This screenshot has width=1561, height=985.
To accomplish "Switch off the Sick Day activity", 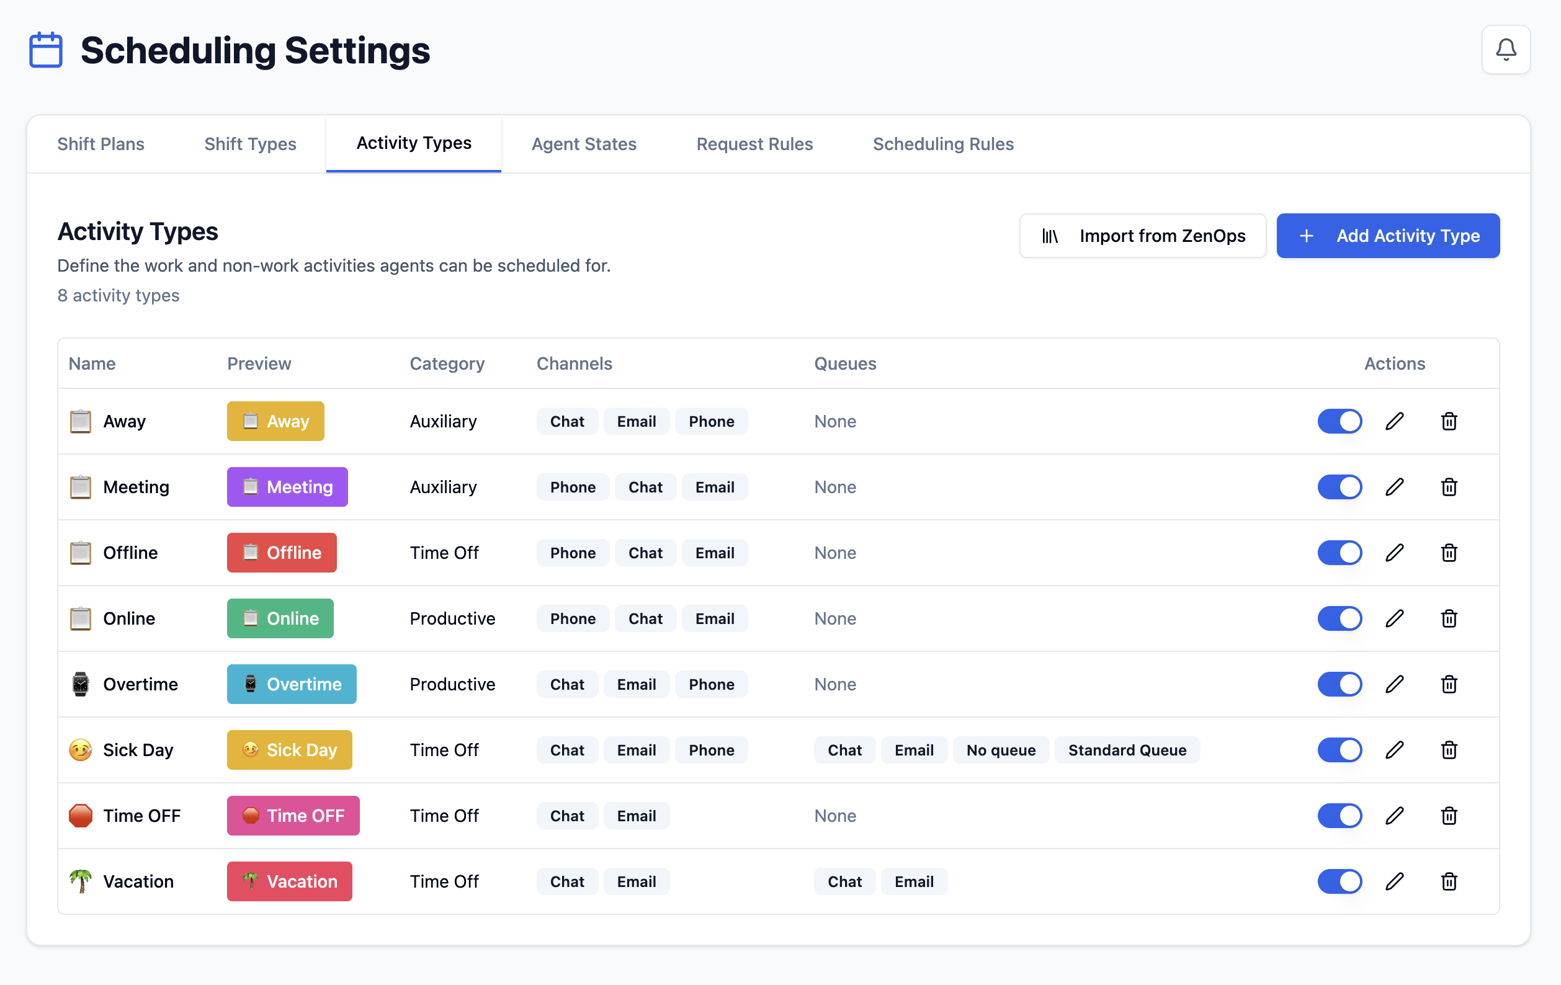I will point(1340,750).
